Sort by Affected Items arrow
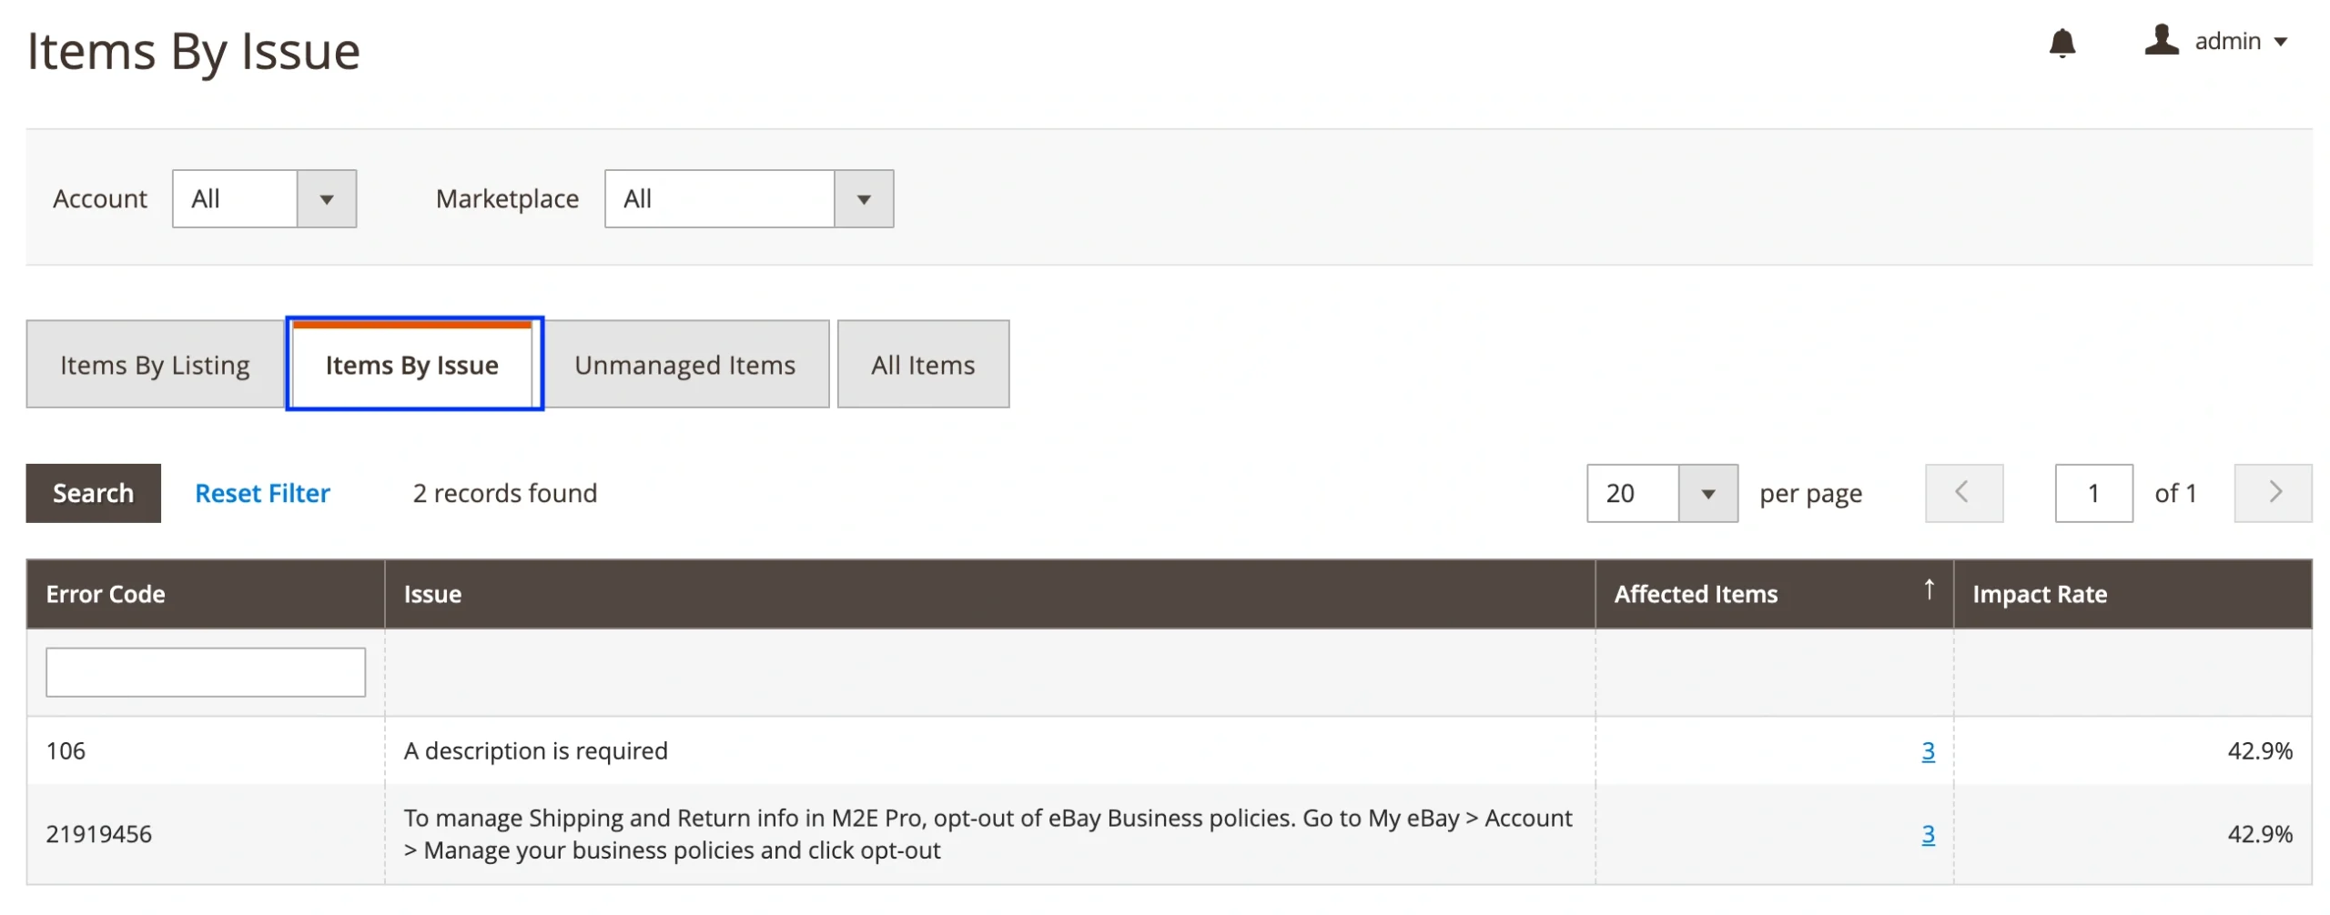 [1927, 589]
